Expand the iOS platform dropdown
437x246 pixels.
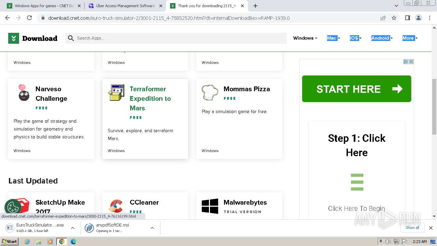point(355,38)
